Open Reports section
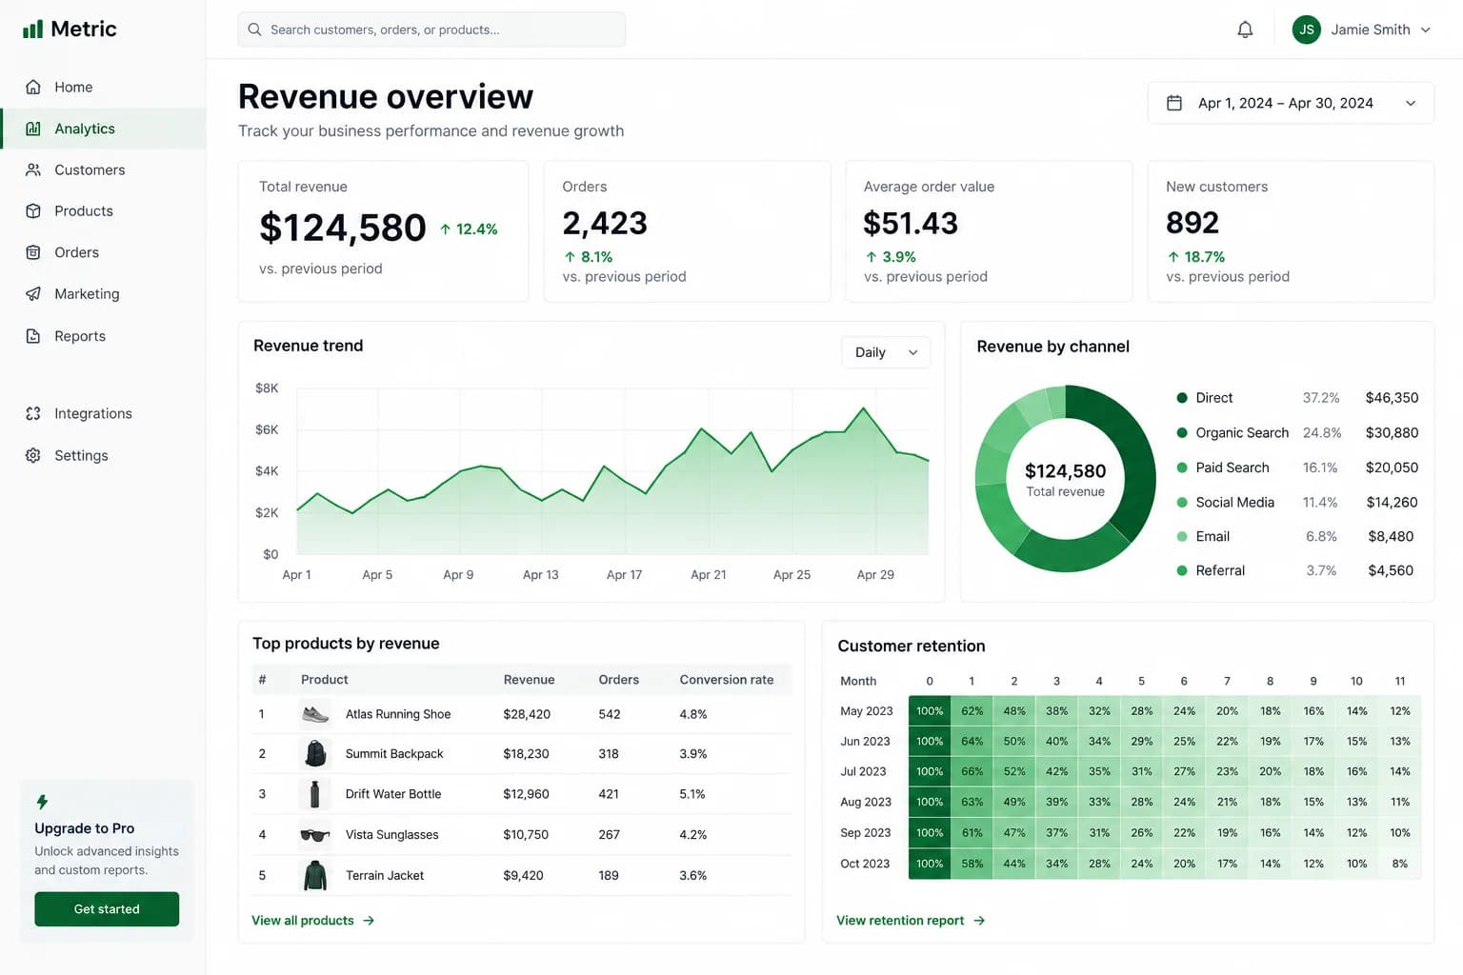This screenshot has height=975, width=1463. tap(103, 336)
